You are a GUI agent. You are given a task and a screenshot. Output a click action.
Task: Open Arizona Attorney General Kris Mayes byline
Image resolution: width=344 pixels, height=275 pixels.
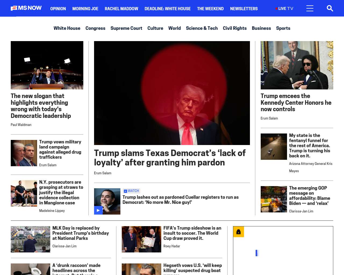tap(311, 167)
